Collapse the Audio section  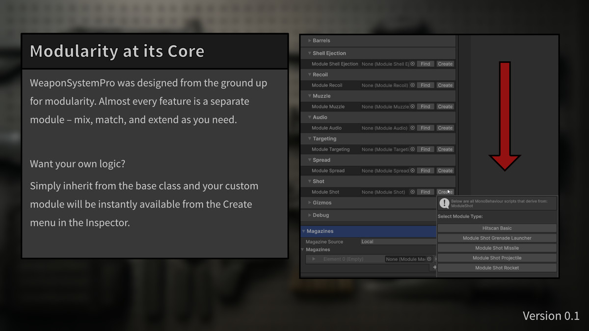coord(310,117)
